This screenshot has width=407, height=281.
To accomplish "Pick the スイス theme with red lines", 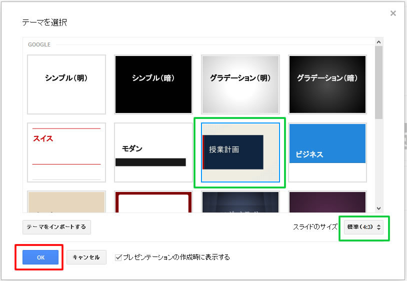I will coord(66,152).
